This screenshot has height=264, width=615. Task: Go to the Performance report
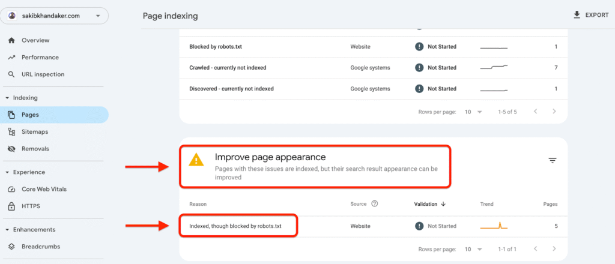pos(40,58)
